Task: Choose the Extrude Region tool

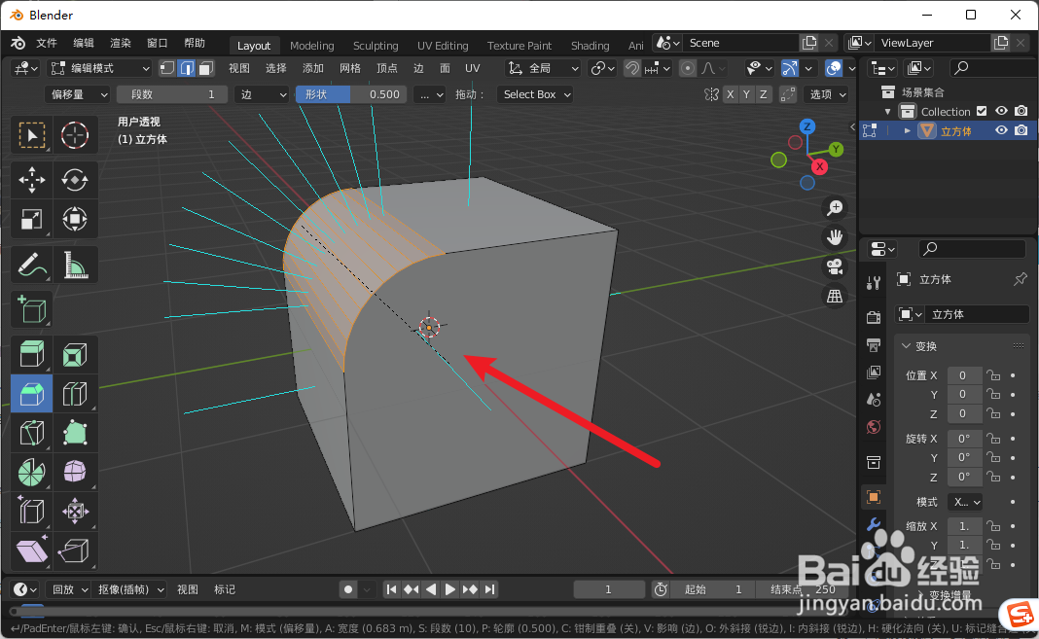Action: 31,354
